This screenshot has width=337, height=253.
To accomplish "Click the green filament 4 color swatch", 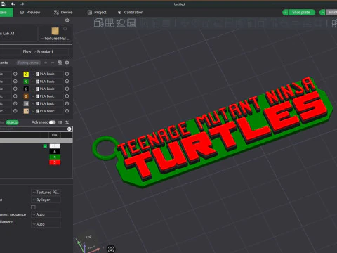I will [x=26, y=82].
